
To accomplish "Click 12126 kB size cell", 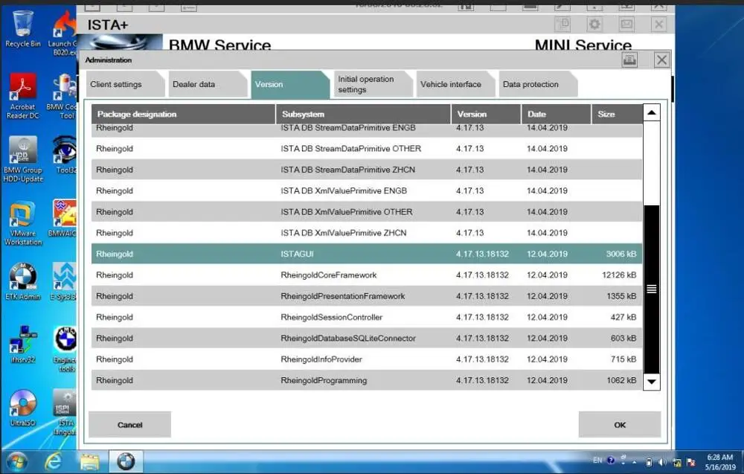I will click(619, 275).
